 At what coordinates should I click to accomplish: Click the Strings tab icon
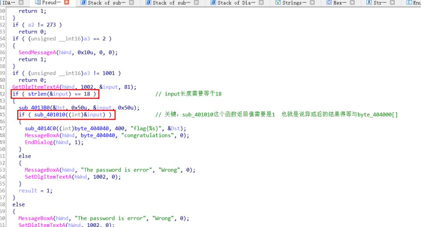pos(278,2)
